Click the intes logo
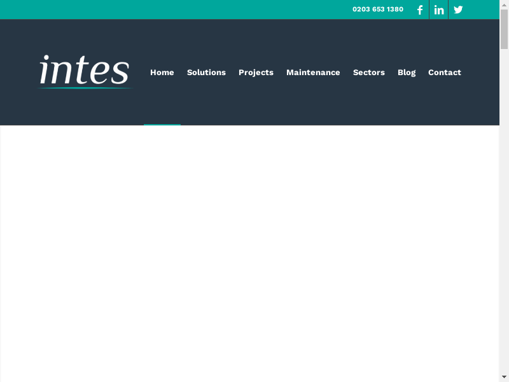509x382 pixels. [85, 71]
